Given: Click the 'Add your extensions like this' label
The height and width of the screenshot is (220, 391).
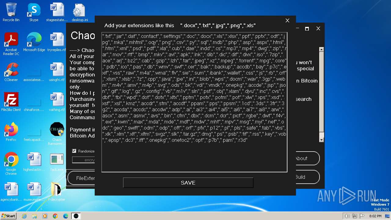Looking at the screenshot, I should coord(139,25).
